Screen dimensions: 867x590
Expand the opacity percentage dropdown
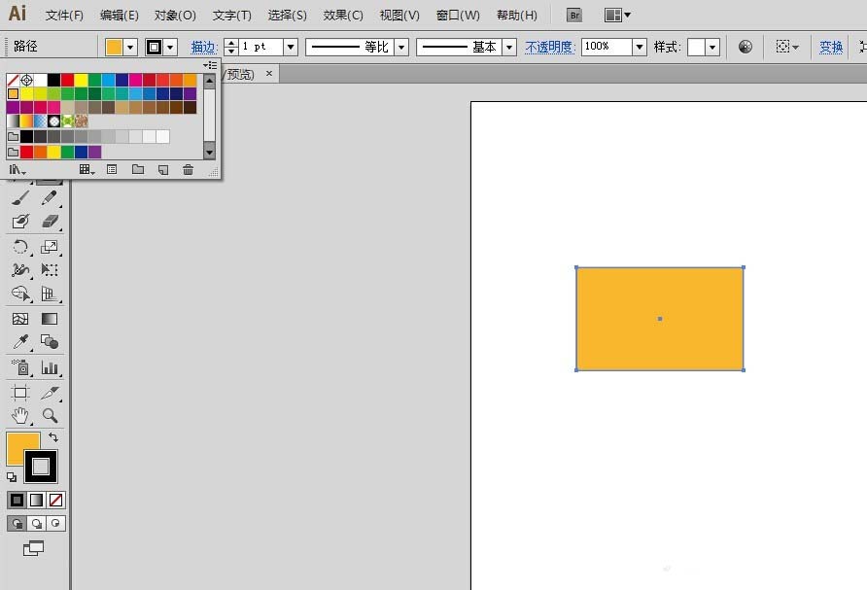[x=640, y=47]
